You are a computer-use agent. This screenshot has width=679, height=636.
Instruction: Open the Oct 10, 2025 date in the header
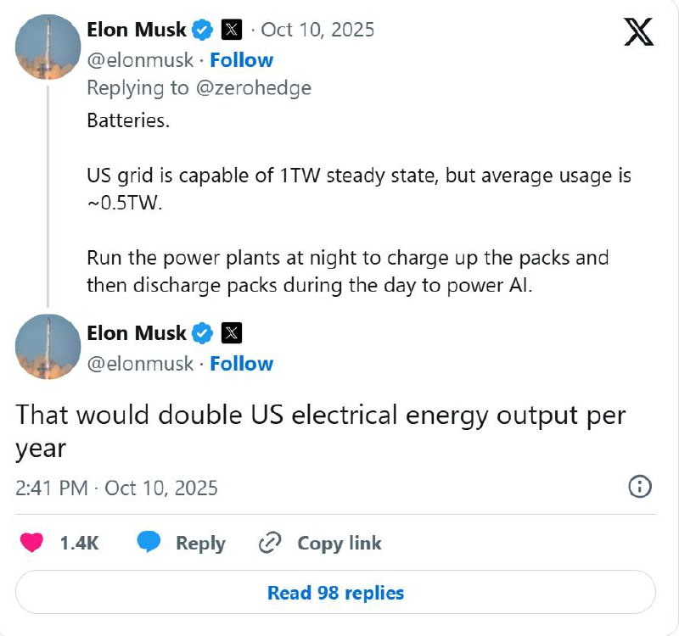pos(317,31)
